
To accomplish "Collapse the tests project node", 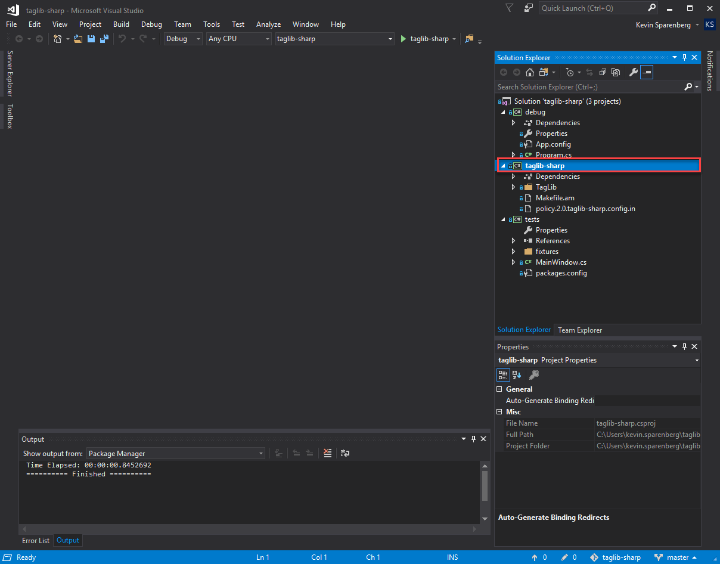I will 503,219.
